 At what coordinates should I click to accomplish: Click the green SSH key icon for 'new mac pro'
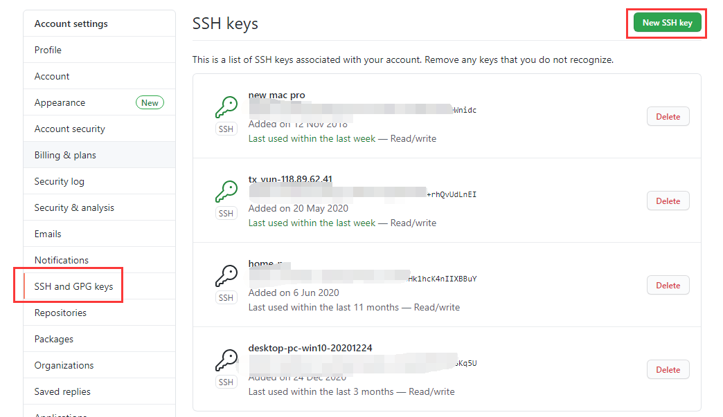pos(226,107)
